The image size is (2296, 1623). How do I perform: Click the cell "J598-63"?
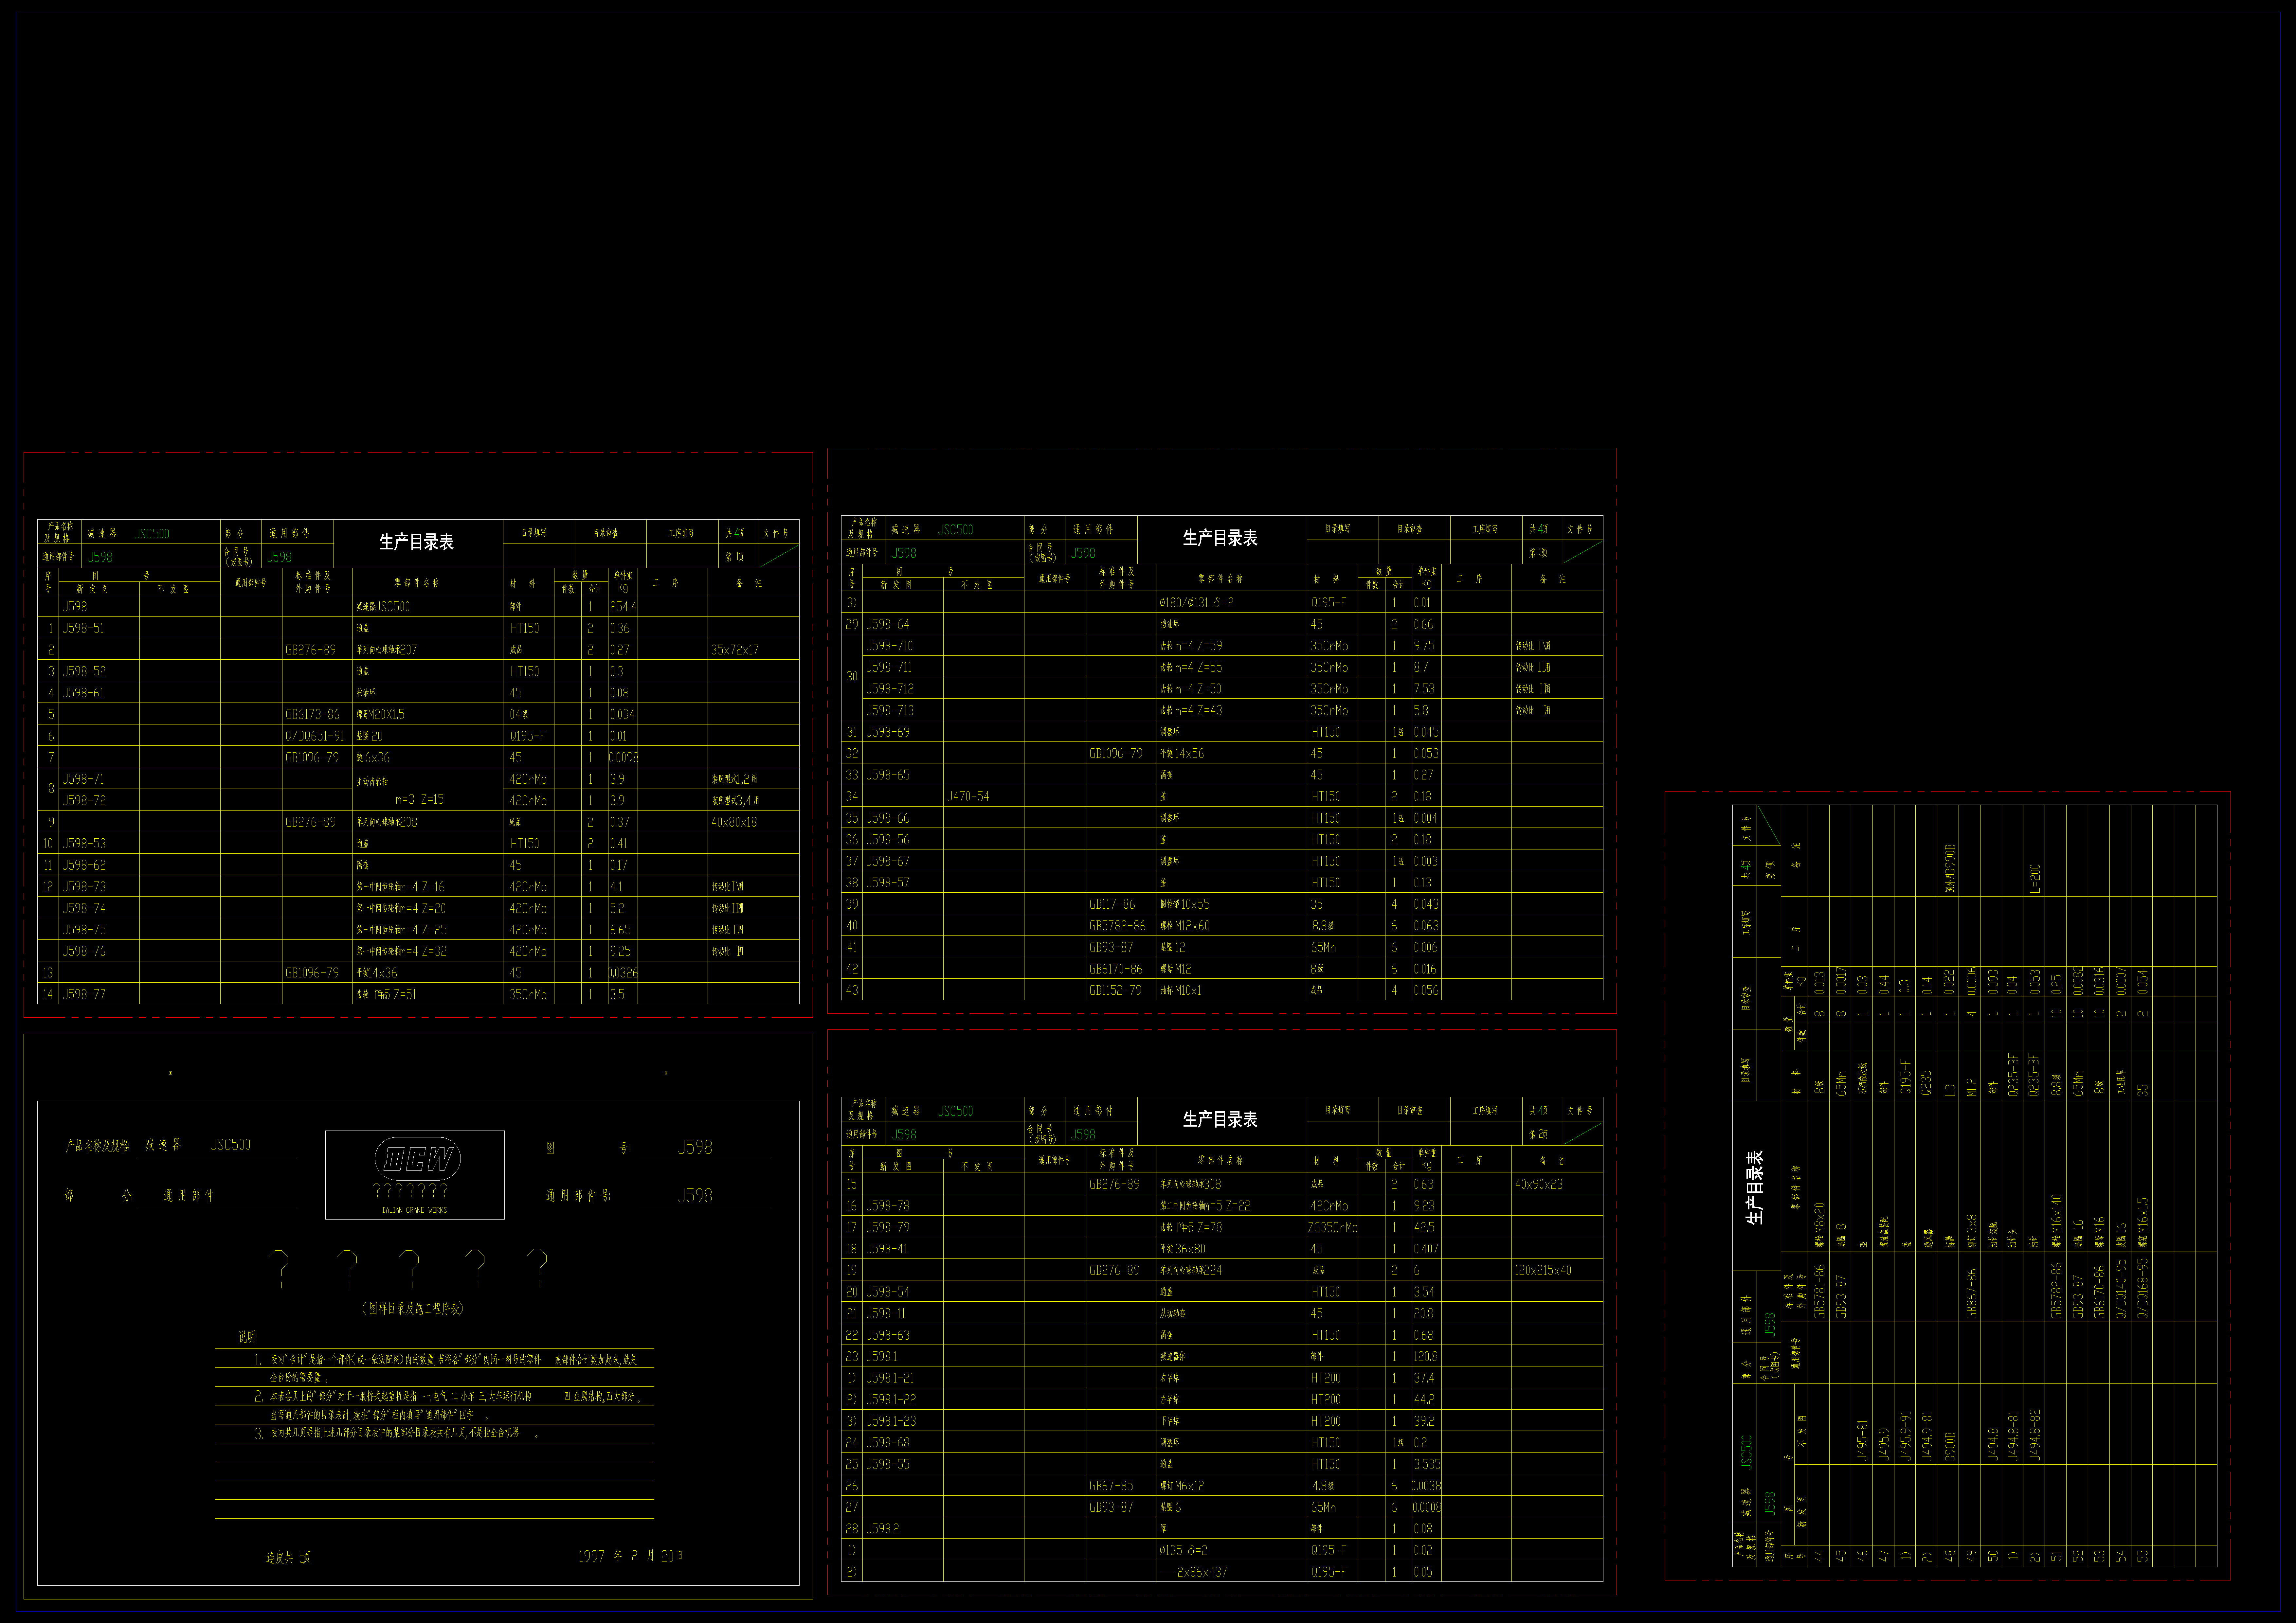point(888,1335)
